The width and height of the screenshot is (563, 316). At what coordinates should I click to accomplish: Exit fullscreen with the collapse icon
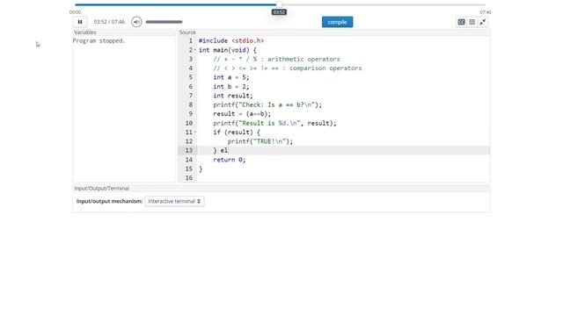coord(483,22)
